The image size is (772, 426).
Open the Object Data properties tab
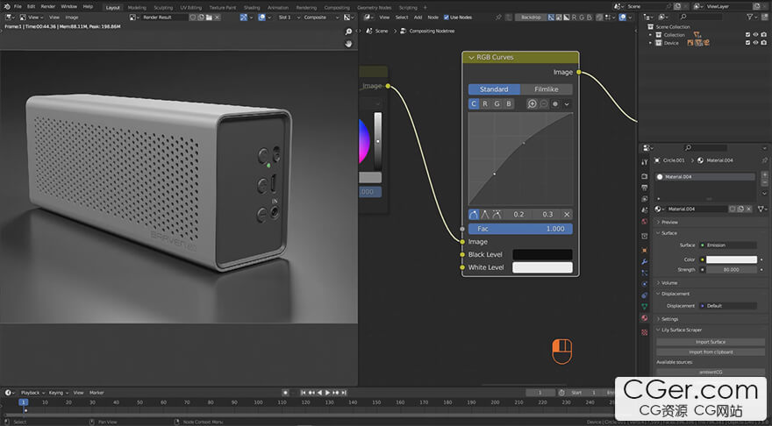[x=645, y=307]
